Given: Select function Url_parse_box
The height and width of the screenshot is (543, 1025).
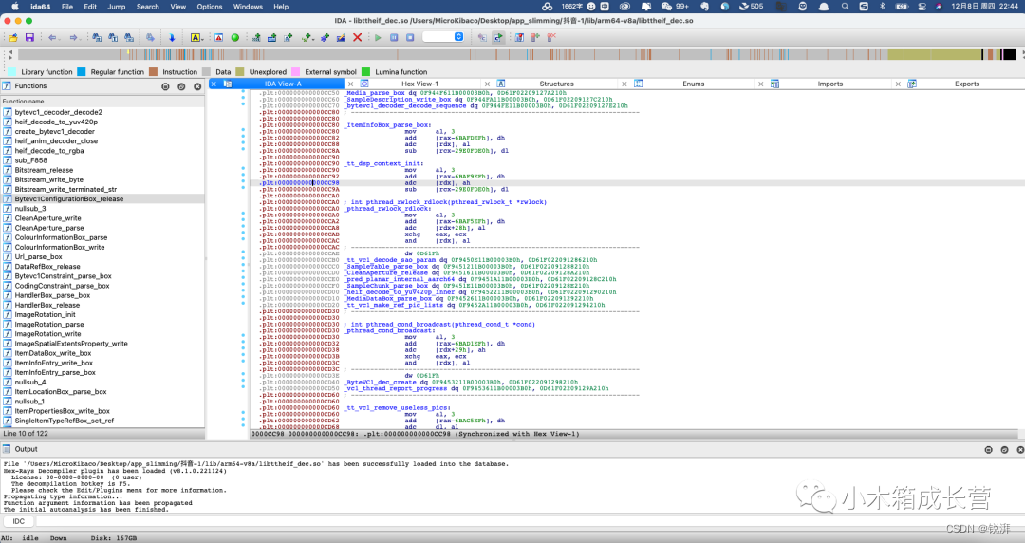Looking at the screenshot, I should [38, 256].
